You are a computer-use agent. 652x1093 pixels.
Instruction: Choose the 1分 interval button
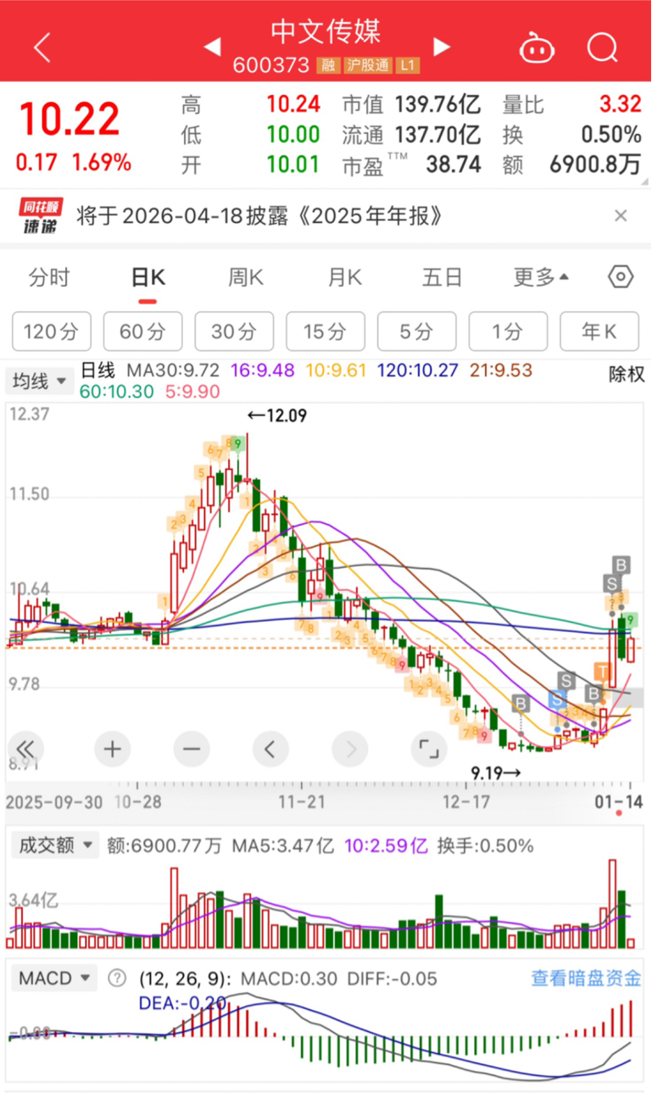(x=508, y=332)
